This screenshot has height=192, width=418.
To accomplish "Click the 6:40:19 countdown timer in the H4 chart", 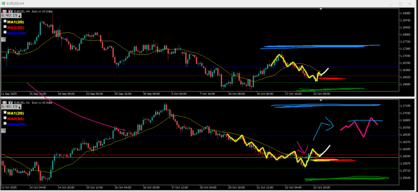I will pyautogui.click(x=10, y=15).
